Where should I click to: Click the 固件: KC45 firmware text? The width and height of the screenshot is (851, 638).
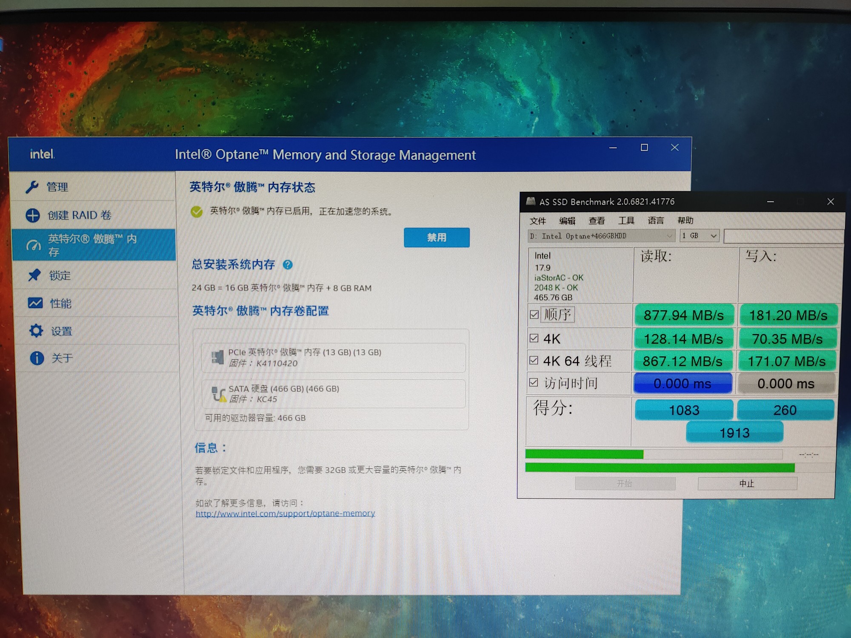[253, 399]
